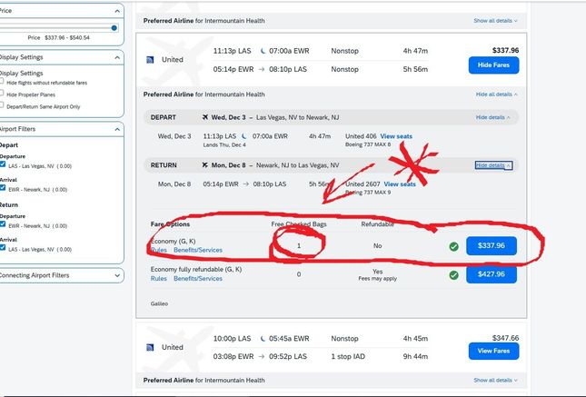
Task: View seats for United 2607
Action: tap(400, 184)
